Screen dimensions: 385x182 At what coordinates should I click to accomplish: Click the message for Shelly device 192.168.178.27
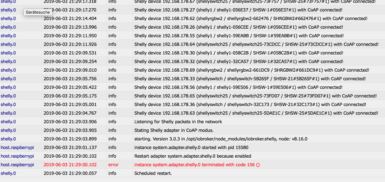click(238, 10)
